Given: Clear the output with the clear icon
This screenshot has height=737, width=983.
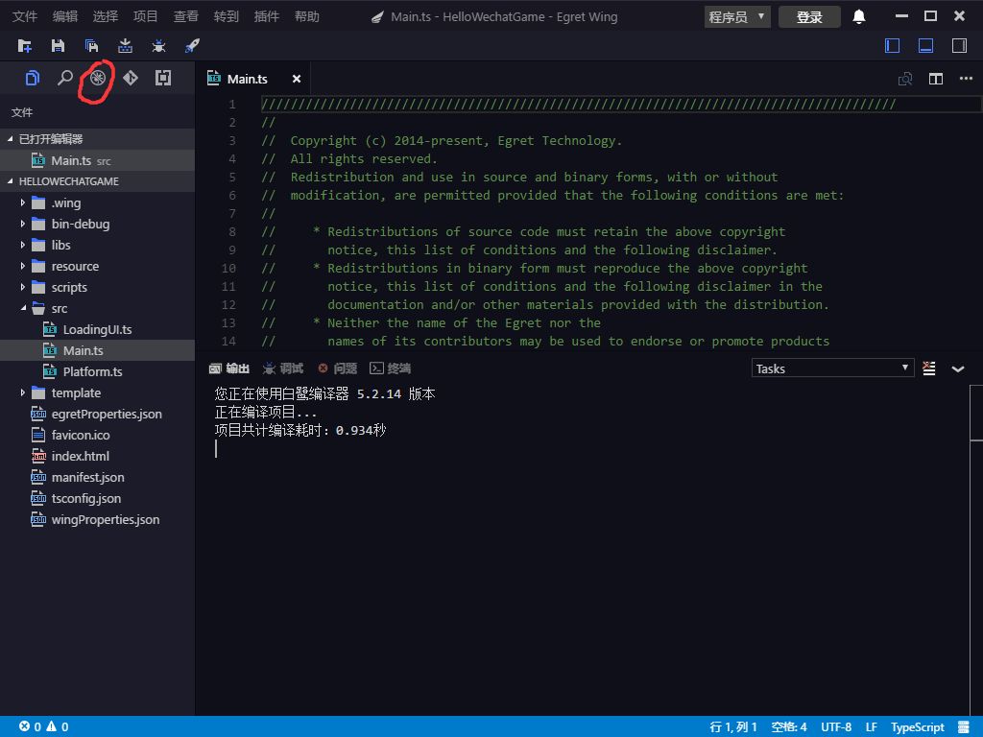Looking at the screenshot, I should pos(929,368).
